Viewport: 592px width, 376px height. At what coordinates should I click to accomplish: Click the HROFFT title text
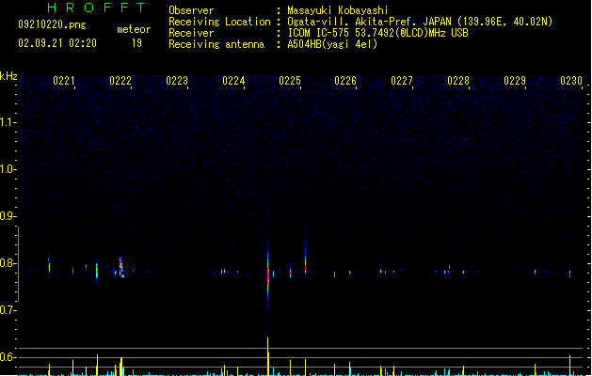click(x=96, y=8)
